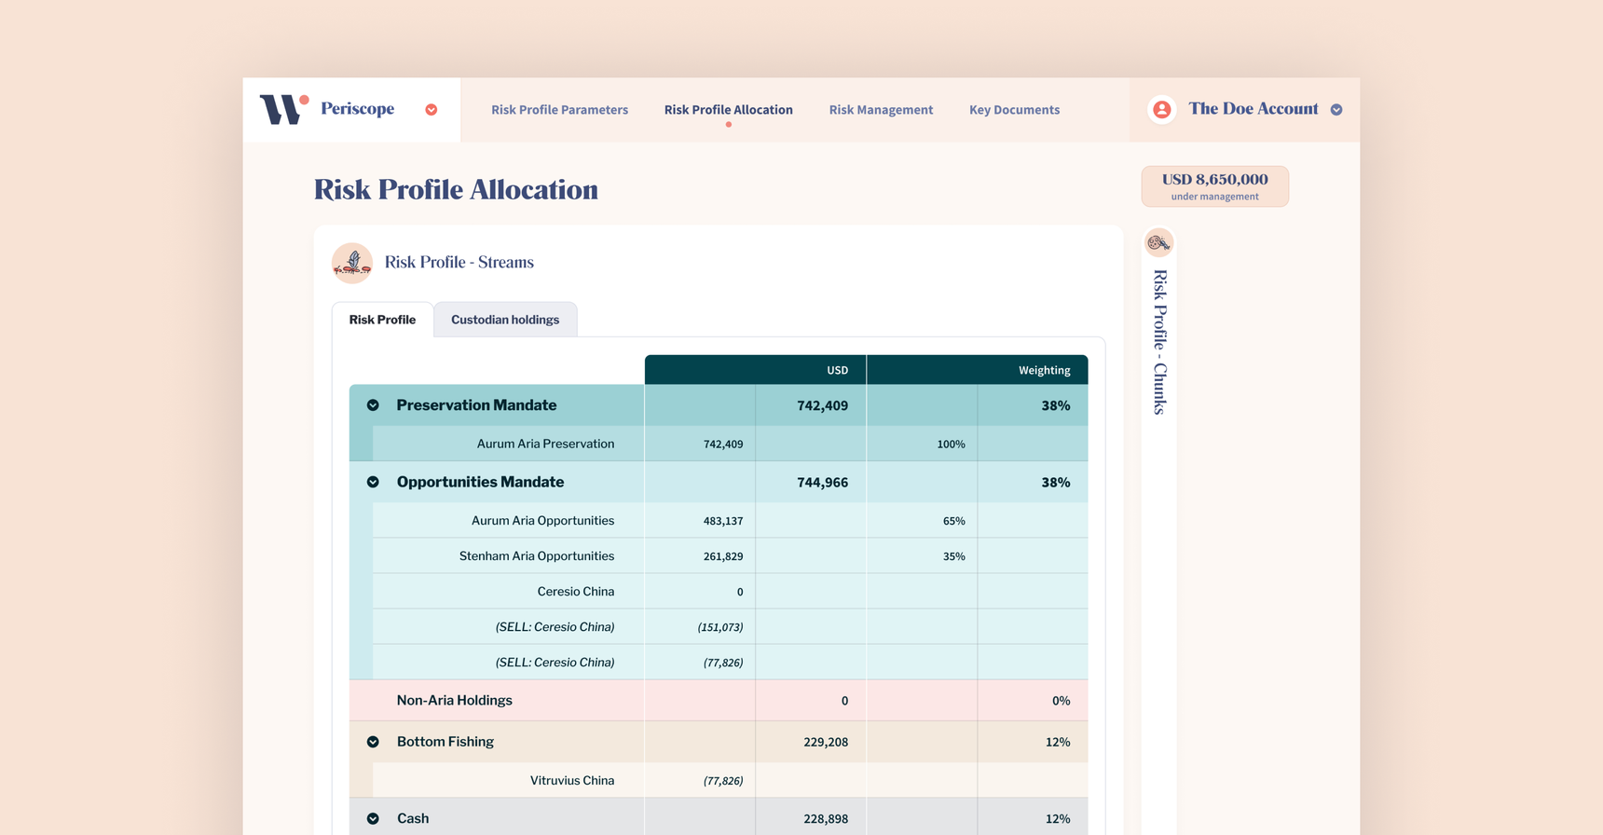Viewport: 1603px width, 835px height.
Task: Click the Risk Profile Streams illustration icon
Action: (x=352, y=263)
